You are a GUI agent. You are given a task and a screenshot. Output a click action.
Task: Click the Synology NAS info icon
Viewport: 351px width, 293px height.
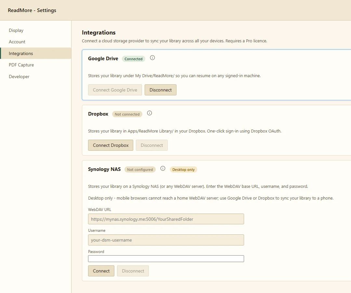pos(163,169)
